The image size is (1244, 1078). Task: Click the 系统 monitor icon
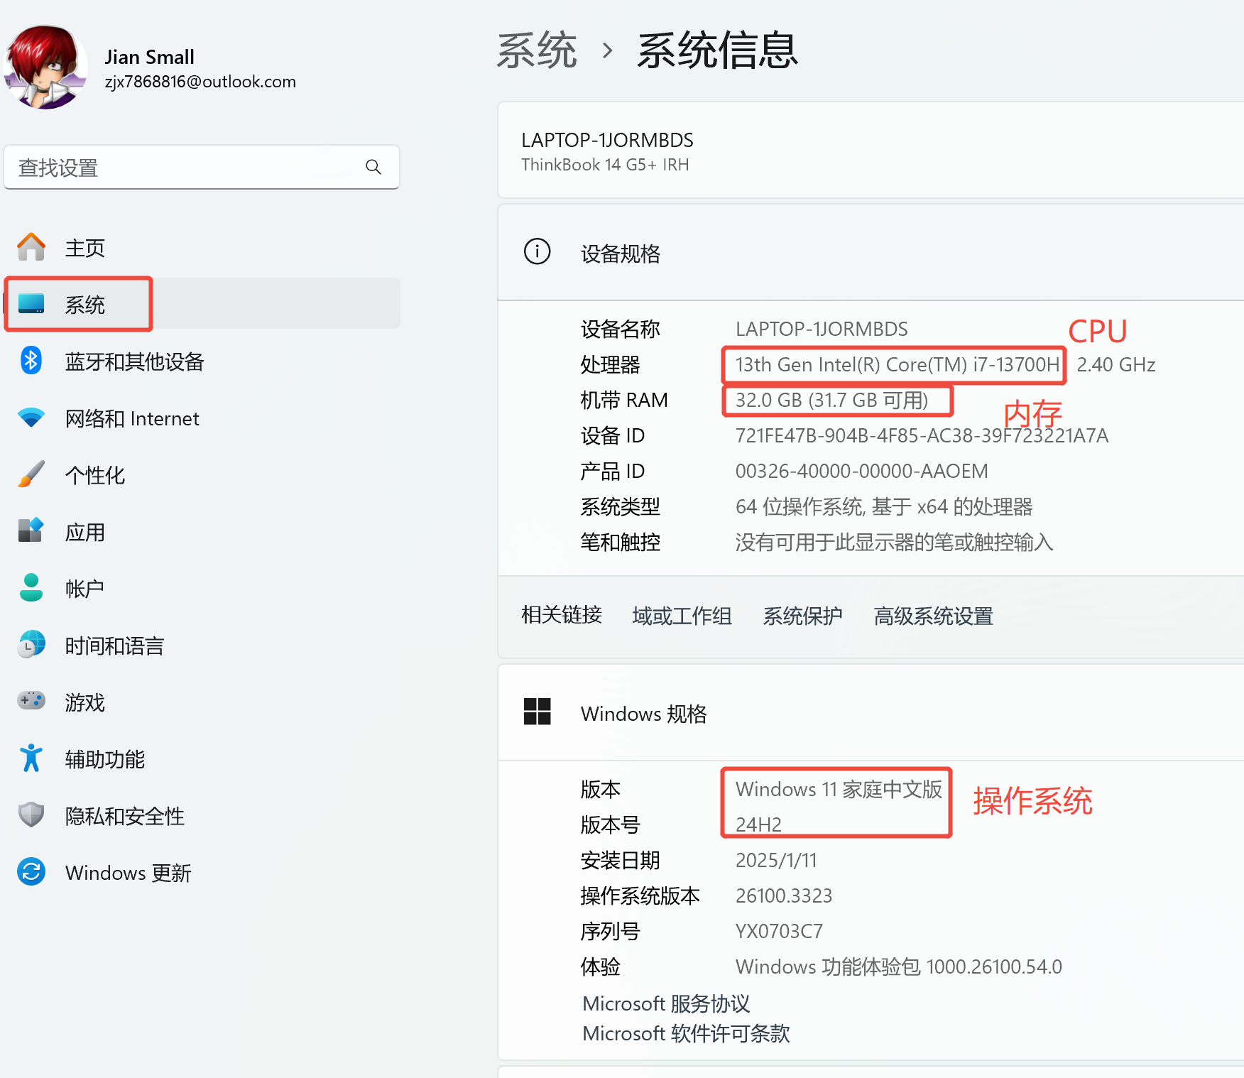[x=31, y=304]
